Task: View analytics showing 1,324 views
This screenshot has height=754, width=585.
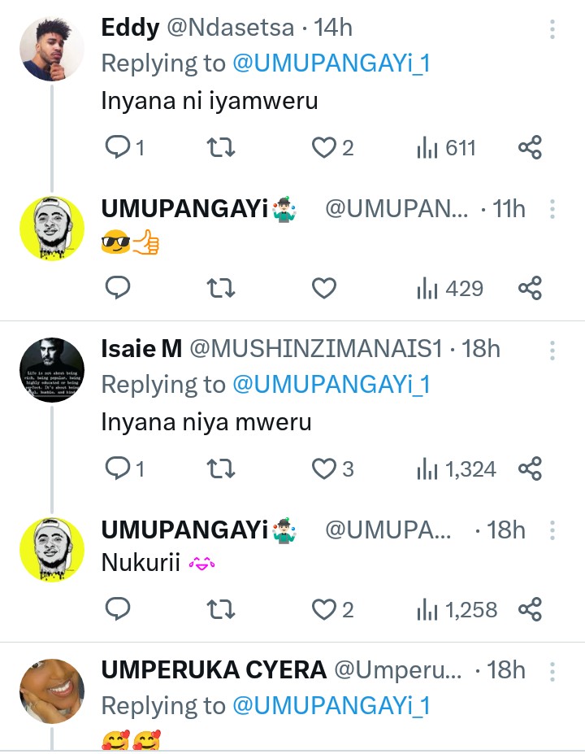Action: [x=456, y=469]
